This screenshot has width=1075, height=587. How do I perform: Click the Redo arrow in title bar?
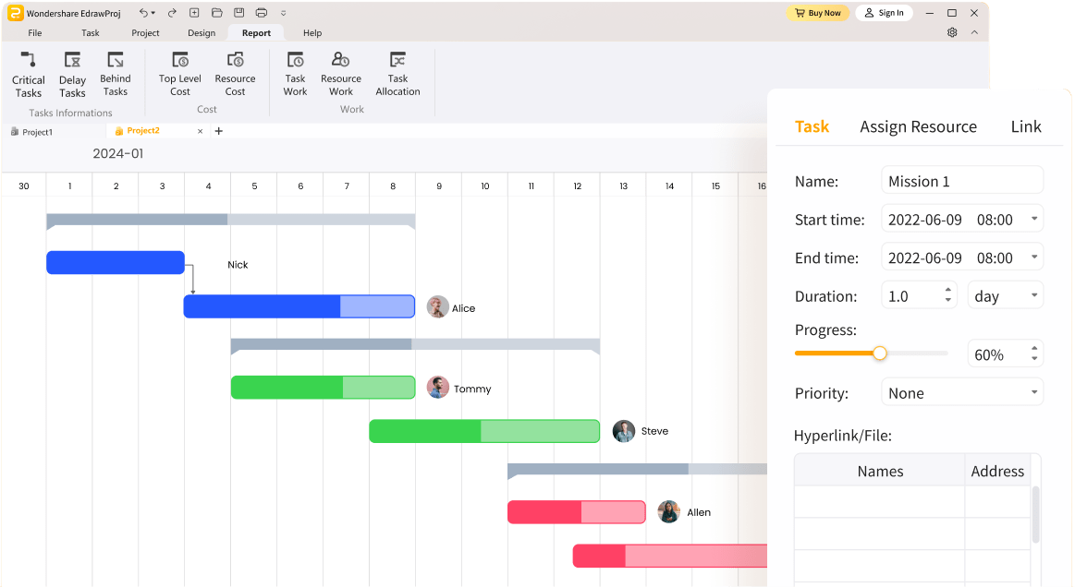click(x=172, y=12)
